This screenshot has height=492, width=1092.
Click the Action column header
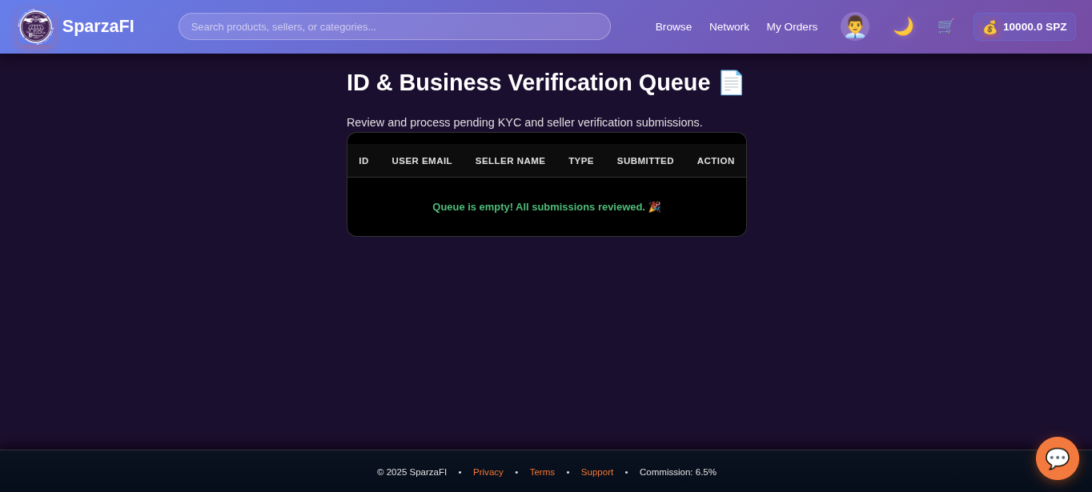(715, 161)
